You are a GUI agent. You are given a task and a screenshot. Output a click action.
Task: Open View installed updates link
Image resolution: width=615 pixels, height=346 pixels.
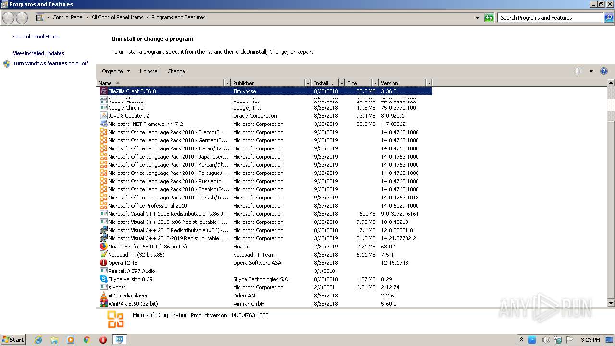click(38, 53)
